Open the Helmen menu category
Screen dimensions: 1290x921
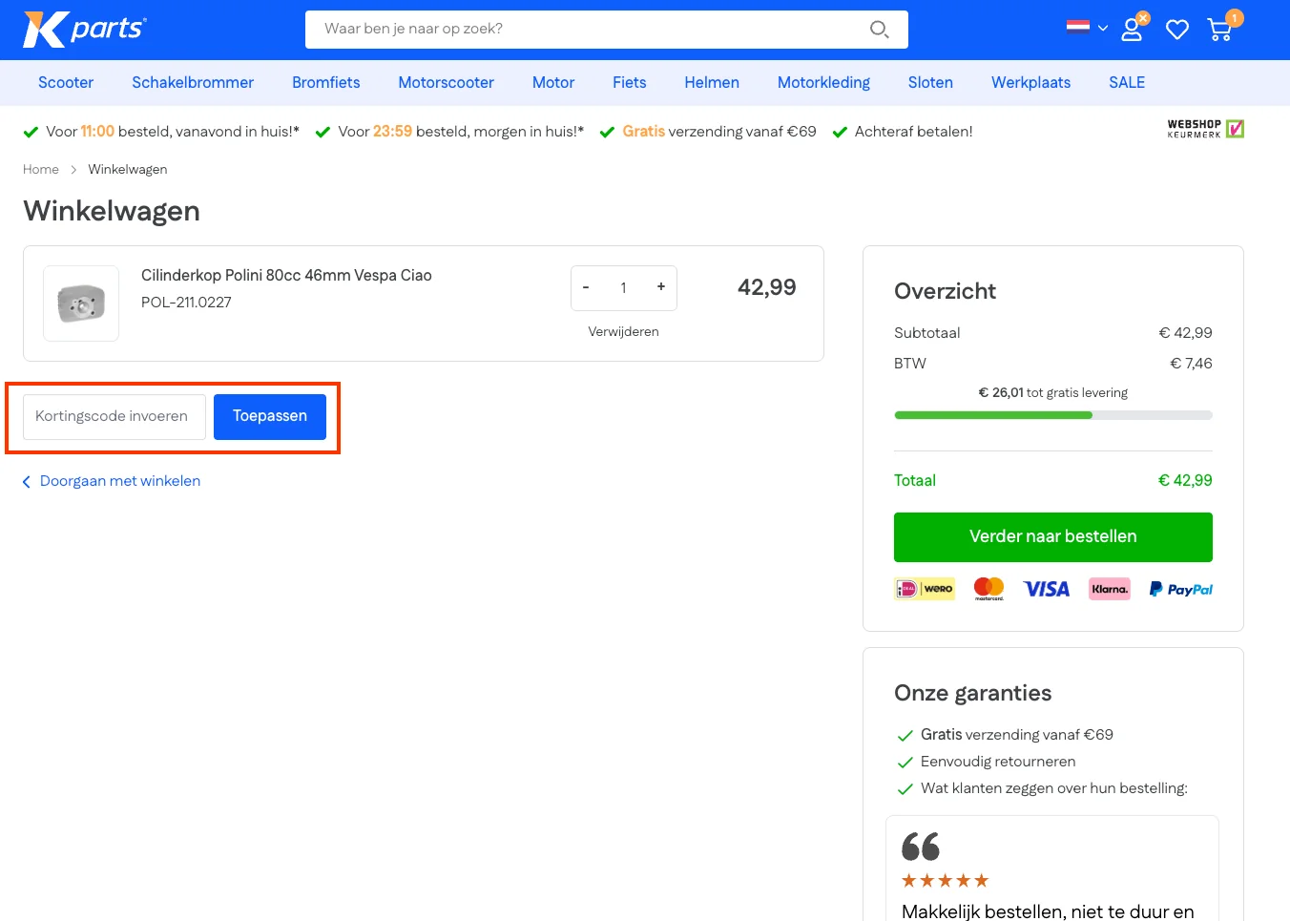tap(711, 83)
